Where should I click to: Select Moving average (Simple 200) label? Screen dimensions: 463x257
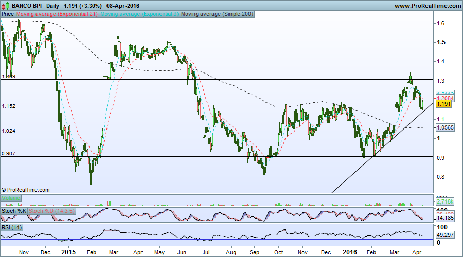(217, 14)
